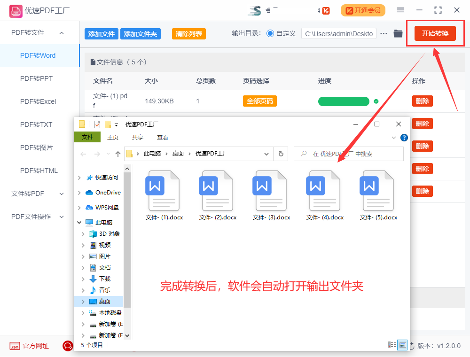Click the VIP badge icon in title bar

[x=326, y=11]
